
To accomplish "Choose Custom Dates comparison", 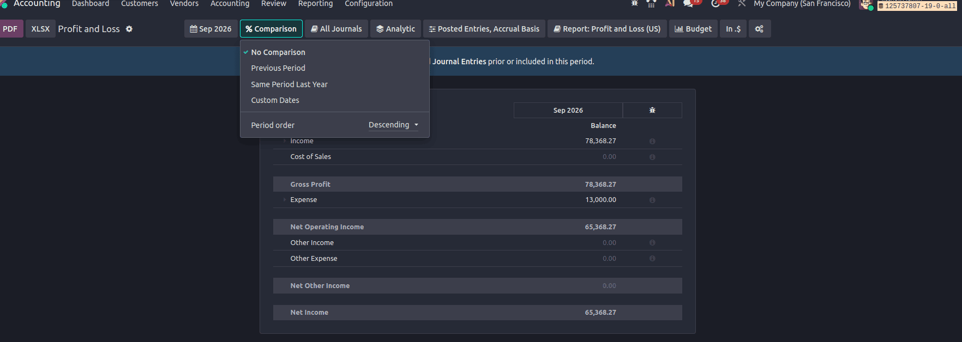I will coord(334,100).
